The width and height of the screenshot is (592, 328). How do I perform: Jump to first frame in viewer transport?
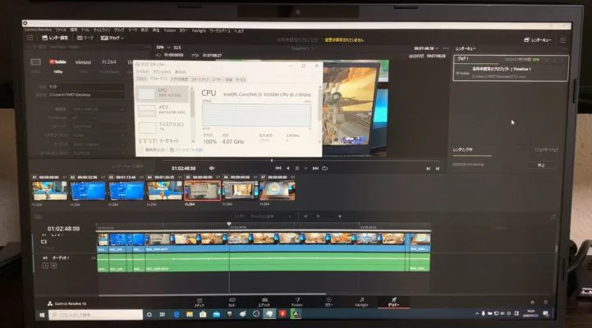click(x=278, y=168)
